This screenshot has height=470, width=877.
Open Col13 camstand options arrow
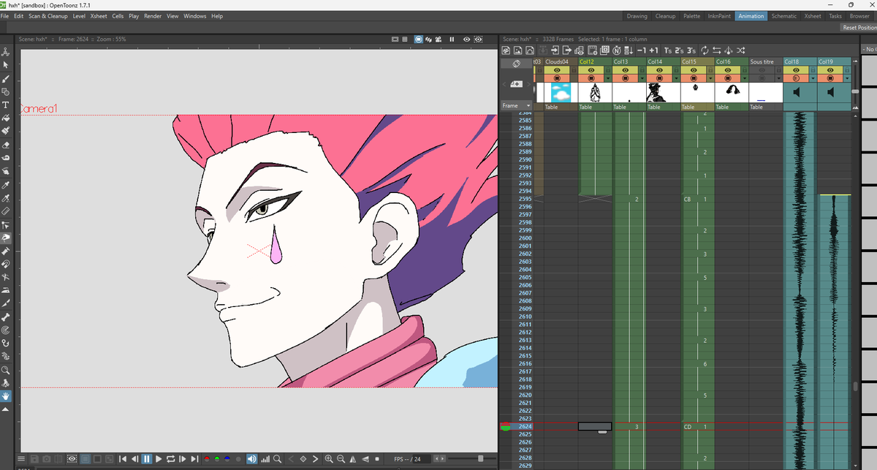tap(642, 78)
